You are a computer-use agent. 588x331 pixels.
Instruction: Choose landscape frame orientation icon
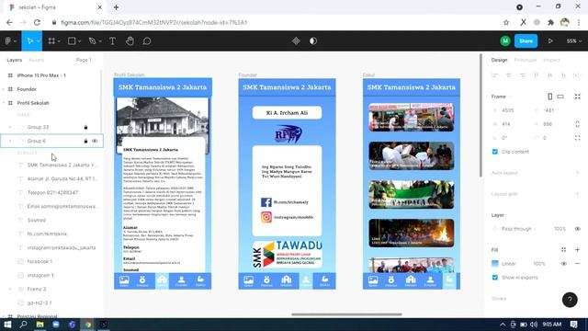pos(560,97)
